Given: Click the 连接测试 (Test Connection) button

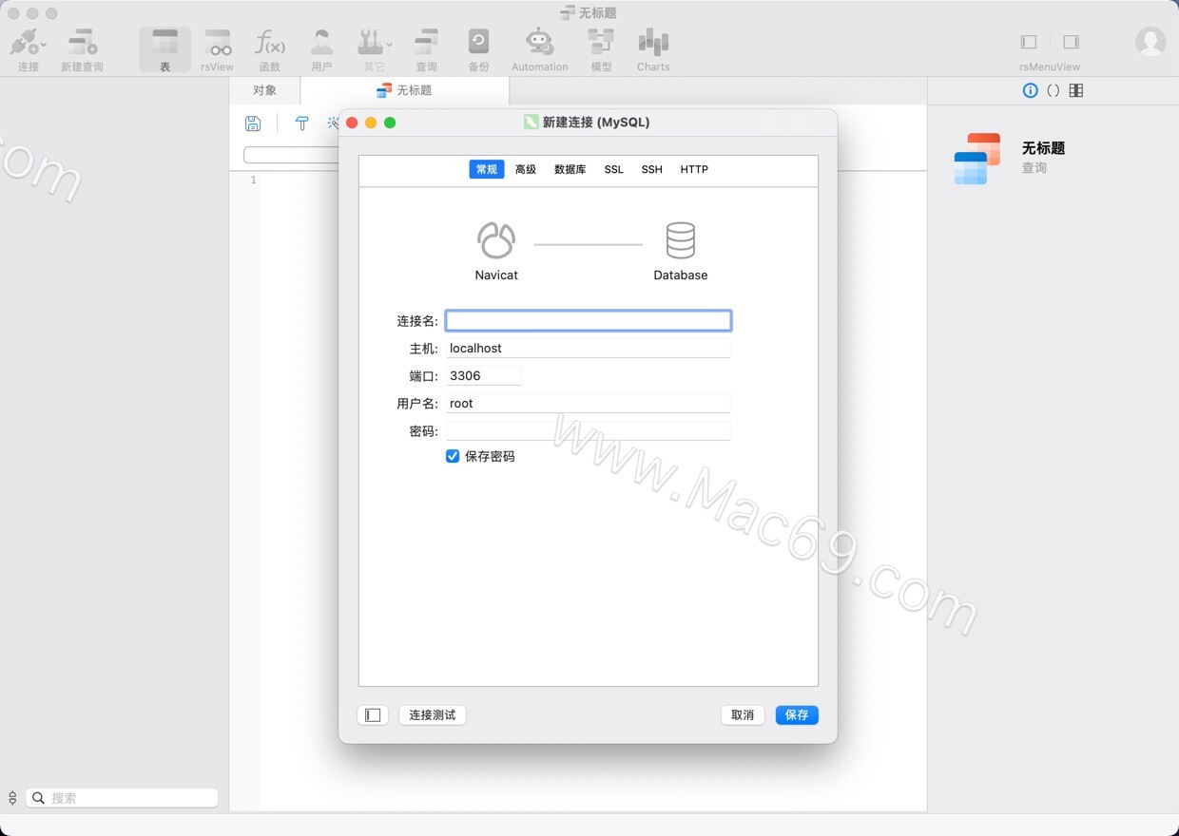Looking at the screenshot, I should point(433,715).
